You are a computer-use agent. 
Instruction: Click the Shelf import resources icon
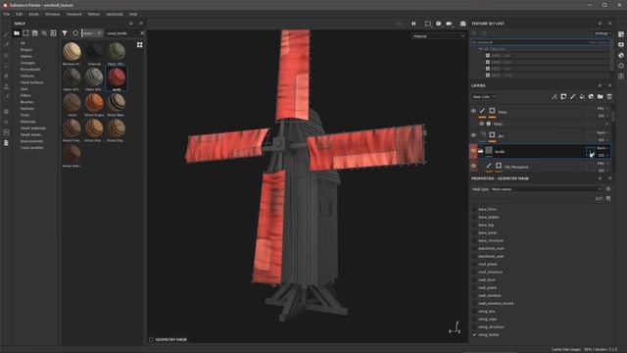coord(53,33)
